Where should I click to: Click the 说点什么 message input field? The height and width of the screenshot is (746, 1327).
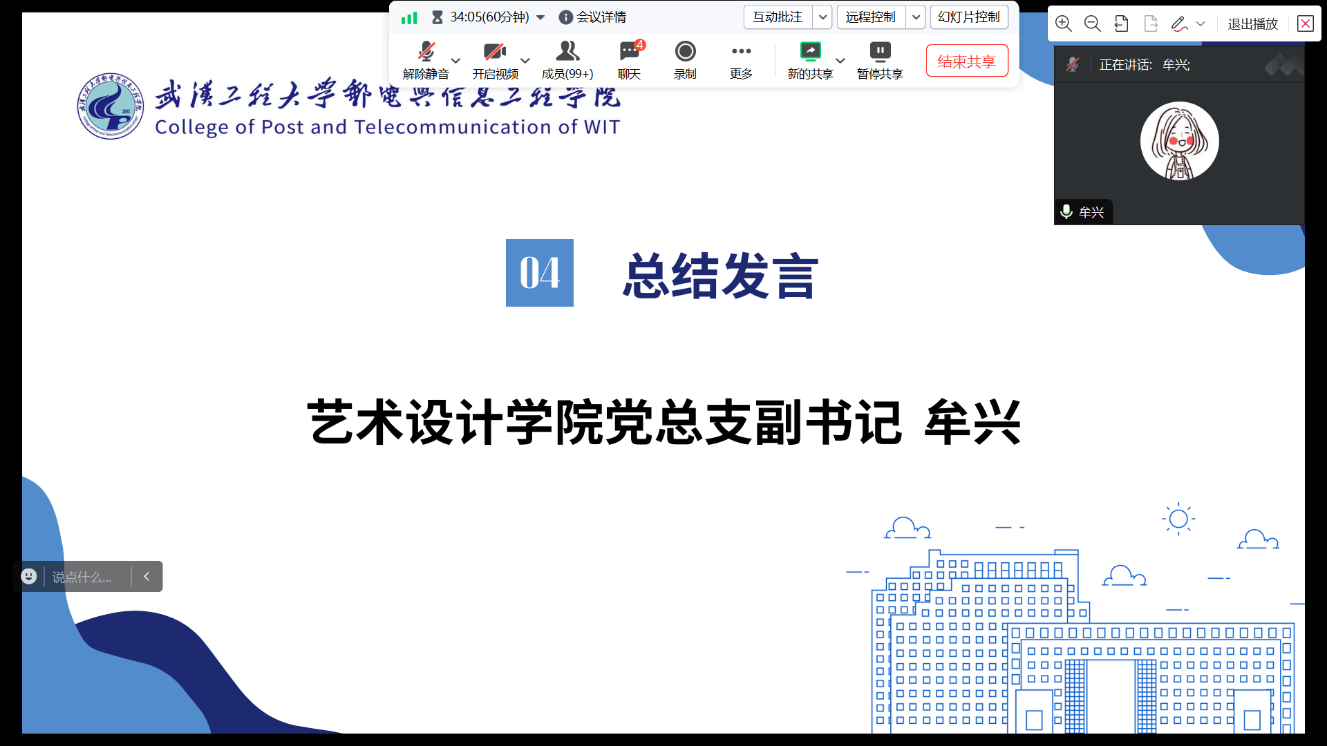point(83,577)
